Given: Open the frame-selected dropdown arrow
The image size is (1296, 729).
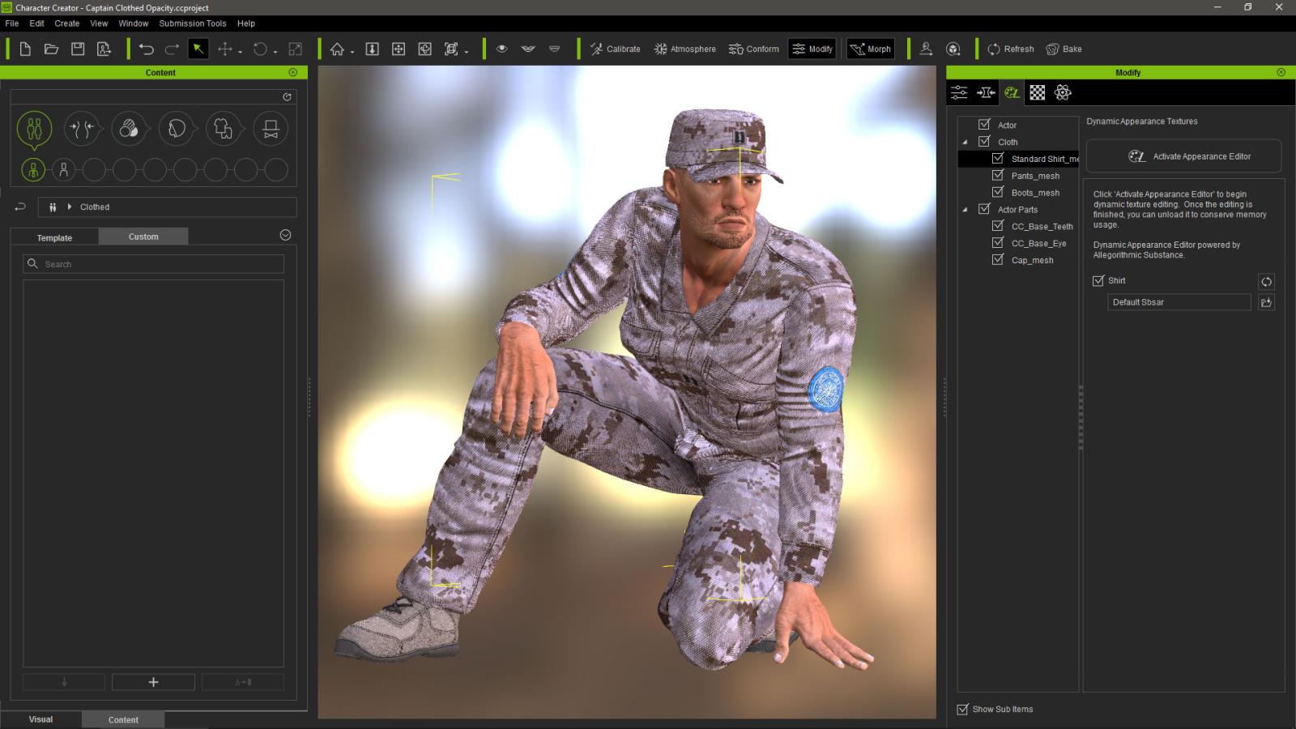Looking at the screenshot, I should coord(467,52).
